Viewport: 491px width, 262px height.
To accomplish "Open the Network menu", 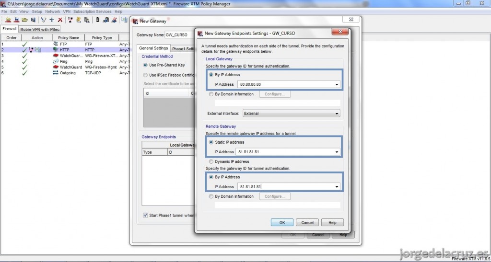I will (x=53, y=11).
